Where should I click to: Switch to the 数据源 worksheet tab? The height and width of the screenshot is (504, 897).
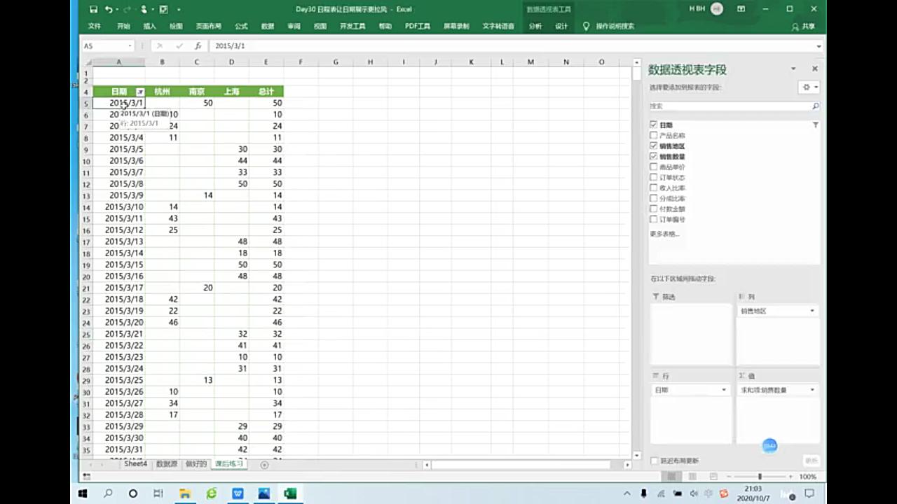pyautogui.click(x=166, y=464)
